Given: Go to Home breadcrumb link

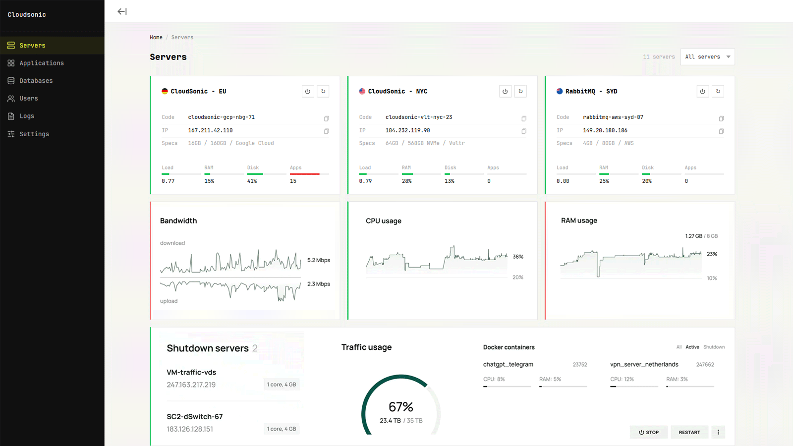Looking at the screenshot, I should [156, 37].
